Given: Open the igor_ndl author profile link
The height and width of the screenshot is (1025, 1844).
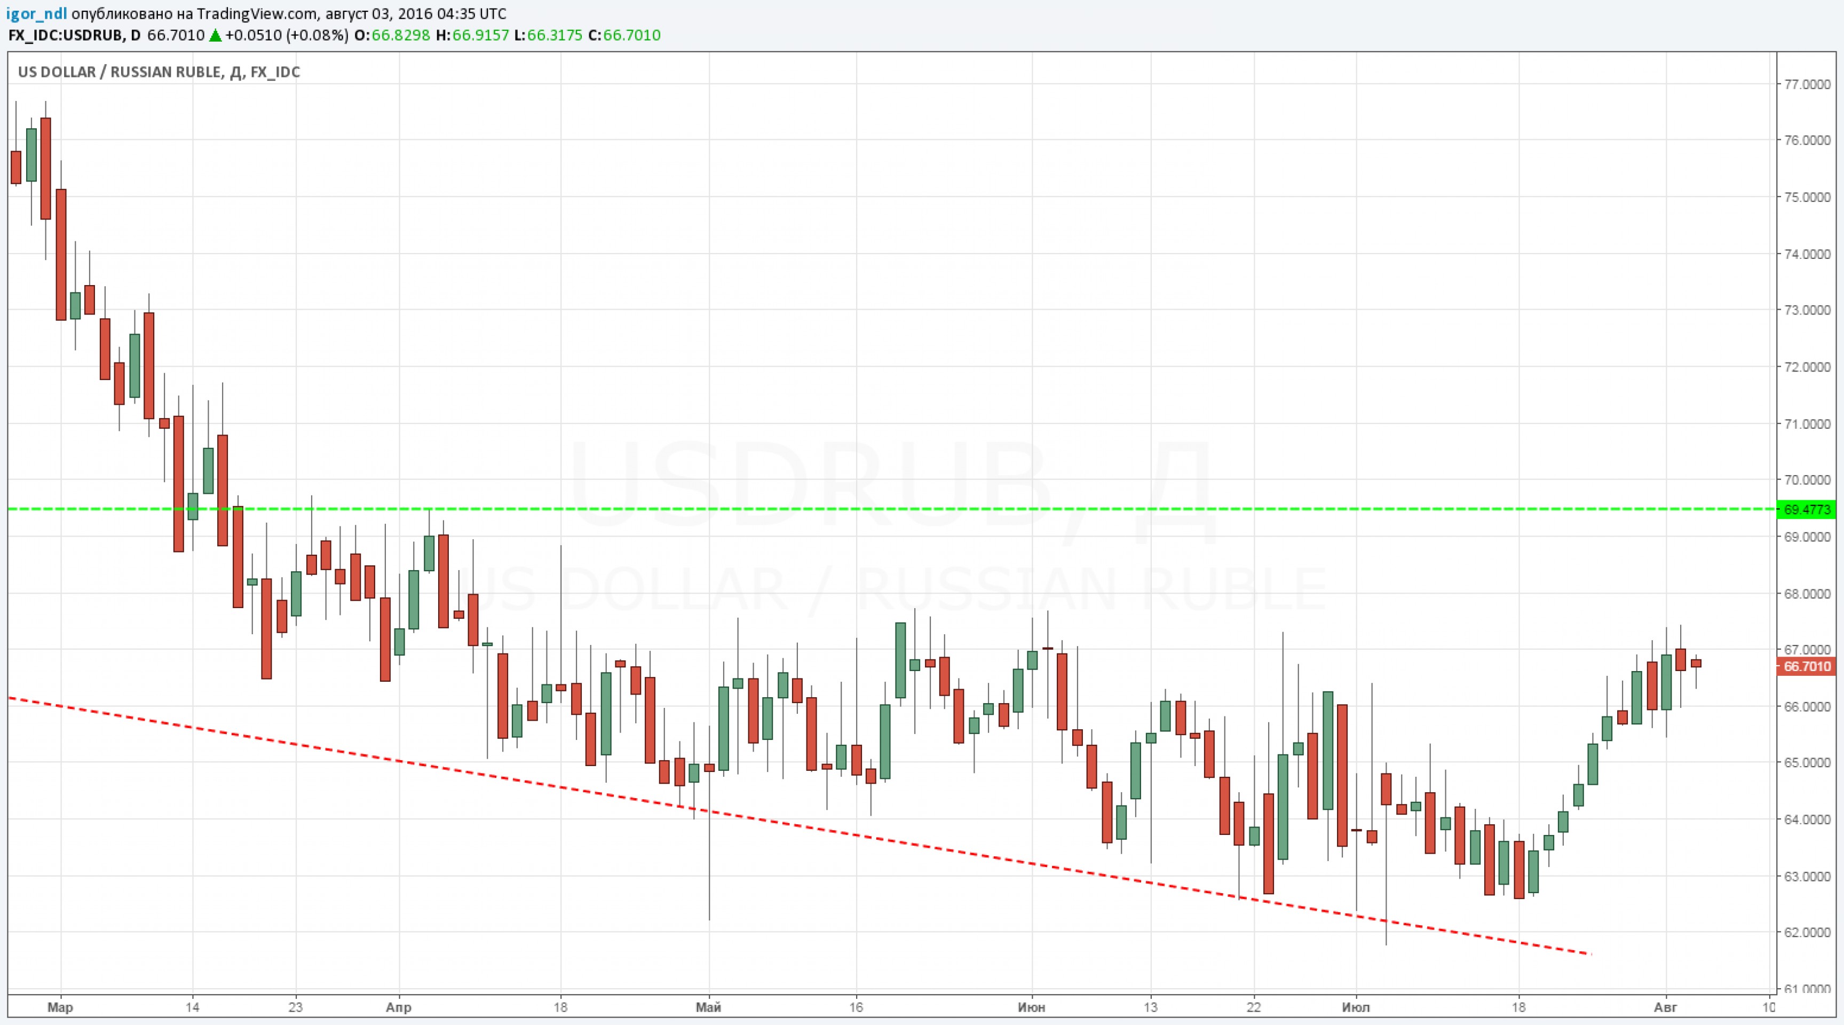Looking at the screenshot, I should (x=36, y=13).
